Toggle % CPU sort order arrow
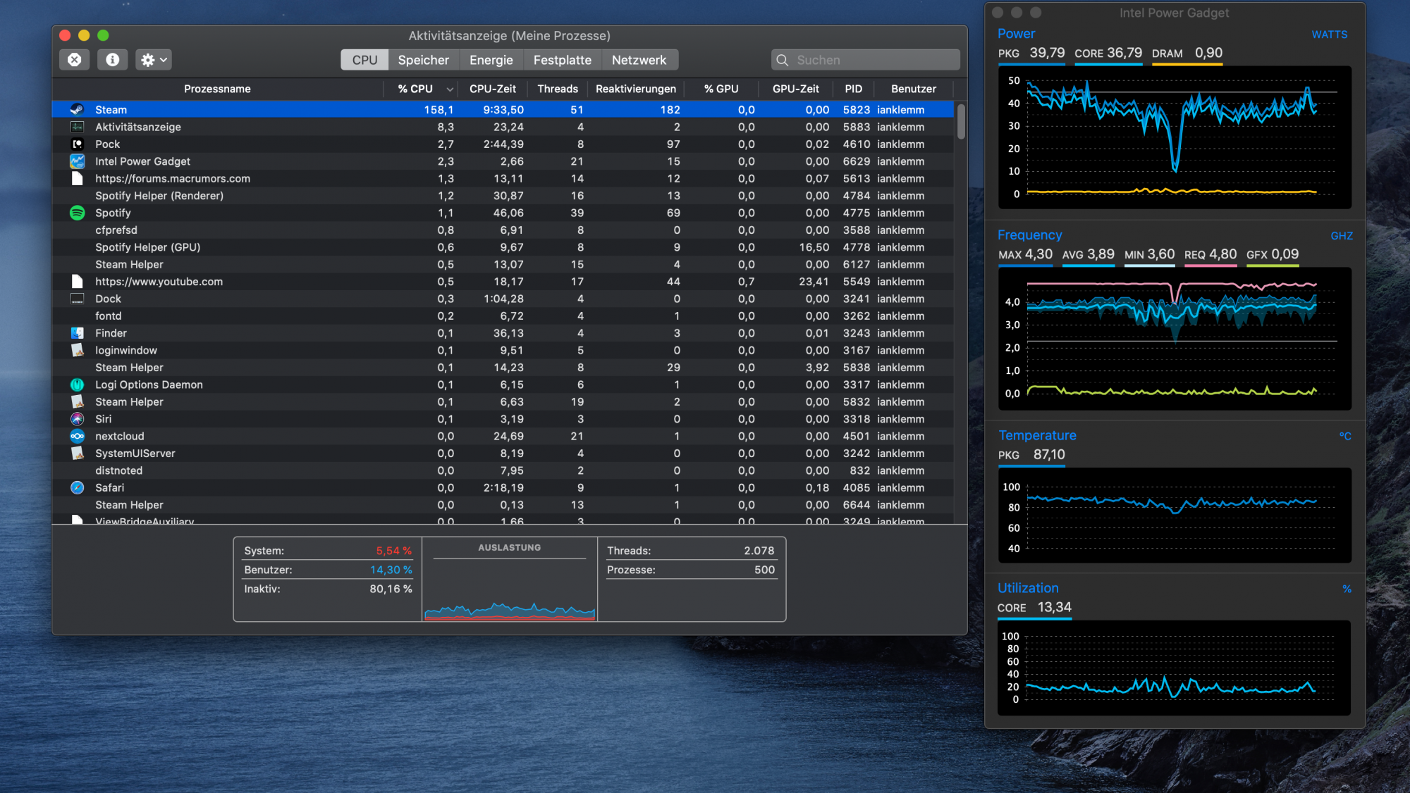The width and height of the screenshot is (1410, 793). pyautogui.click(x=450, y=89)
